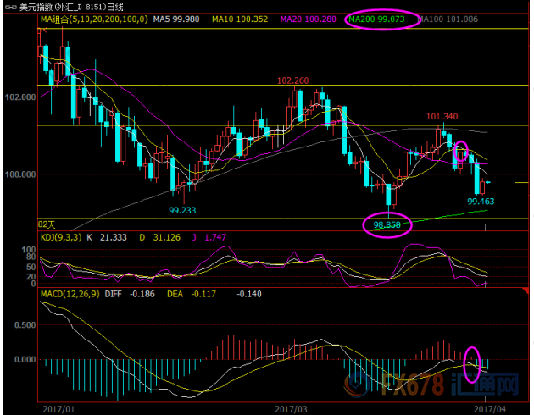
Task: Click the 2017/01 date label
Action: click(x=58, y=408)
